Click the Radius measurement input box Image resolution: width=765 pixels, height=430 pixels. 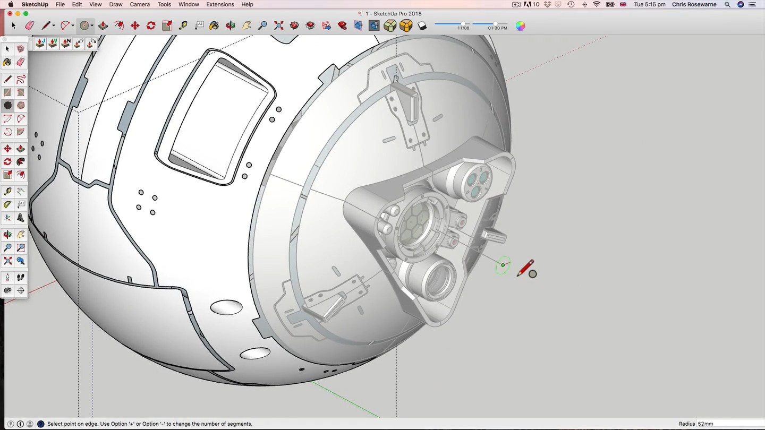coord(728,424)
